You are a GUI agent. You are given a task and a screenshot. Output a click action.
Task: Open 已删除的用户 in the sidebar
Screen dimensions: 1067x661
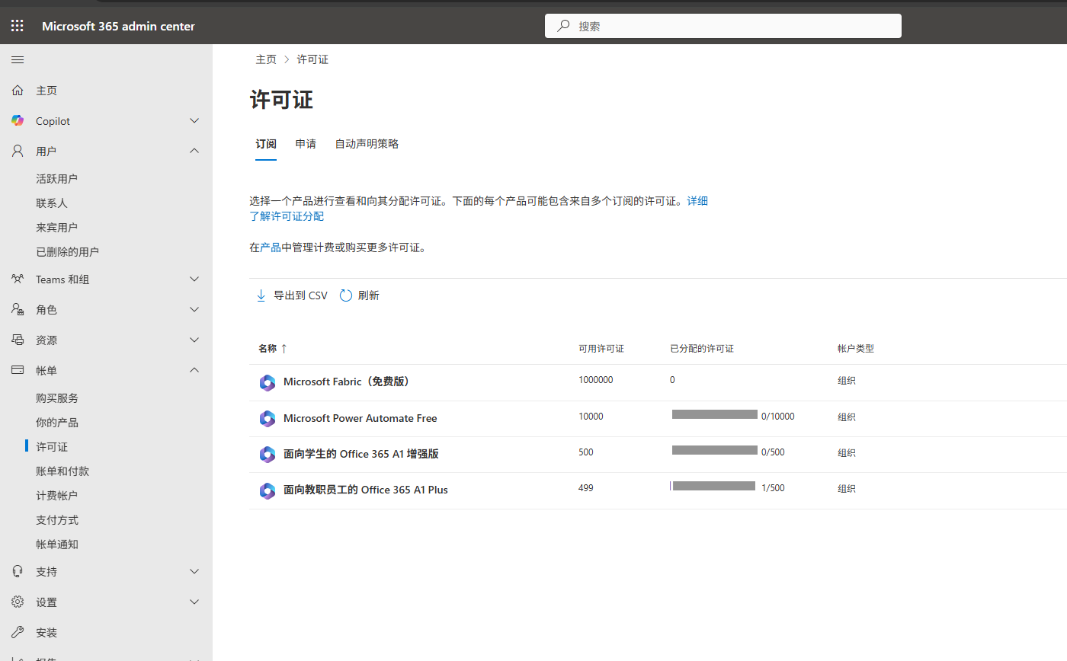[x=67, y=252]
